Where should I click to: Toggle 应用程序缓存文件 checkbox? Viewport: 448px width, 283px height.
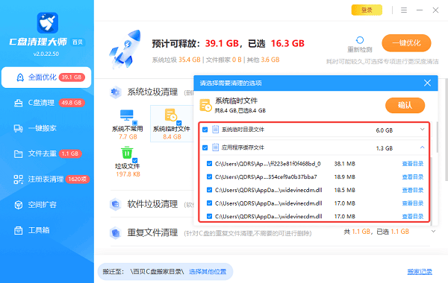pos(205,147)
